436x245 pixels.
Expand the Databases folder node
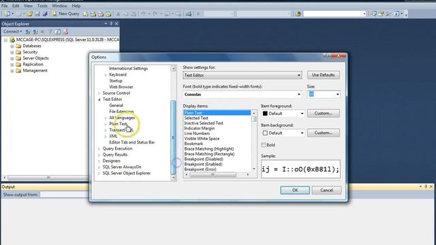(12, 46)
